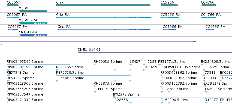Click the CG4766-PA feature label

click(x=215, y=27)
